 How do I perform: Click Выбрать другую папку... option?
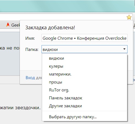(x=84, y=117)
